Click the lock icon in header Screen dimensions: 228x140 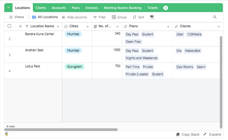20,26
